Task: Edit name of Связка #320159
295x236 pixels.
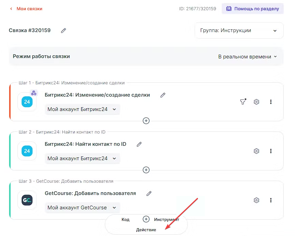Action: pyautogui.click(x=63, y=30)
